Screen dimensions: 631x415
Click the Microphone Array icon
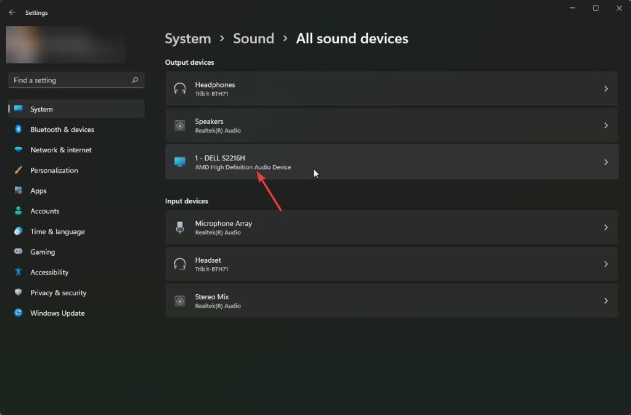pyautogui.click(x=180, y=228)
